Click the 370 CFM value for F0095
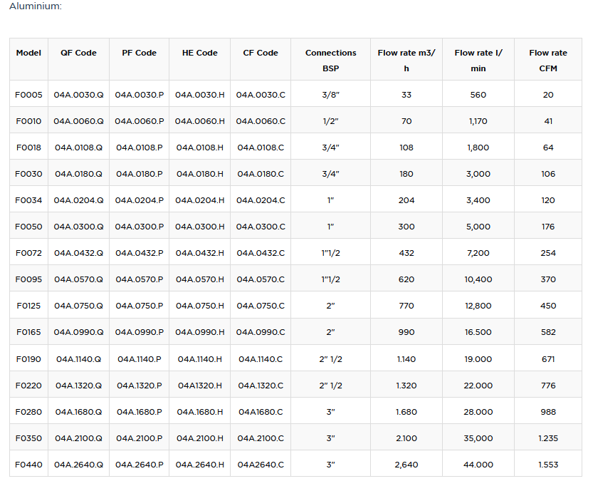Viewport: 593px width, 491px height. 547,279
